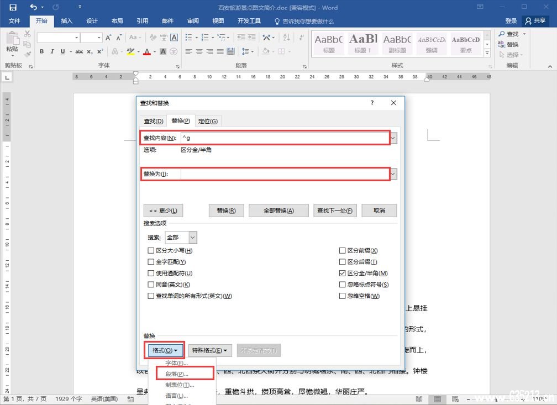This screenshot has height=405, width=557.
Task: Click the show paragraph marks icon
Action: pyautogui.click(x=301, y=38)
